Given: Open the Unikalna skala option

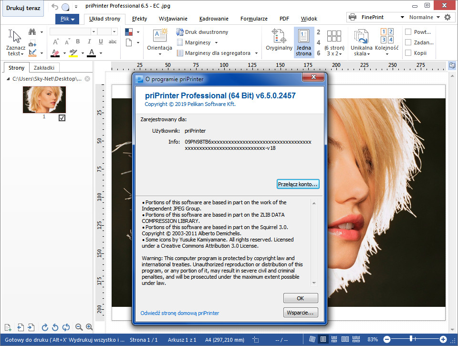Looking at the screenshot, I should click(361, 42).
